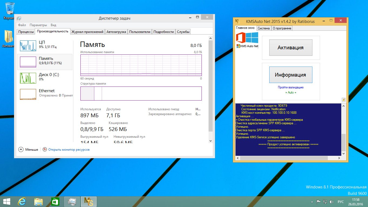
Task: Open the Открыть монитор ресурсов link
Action: coord(69,150)
